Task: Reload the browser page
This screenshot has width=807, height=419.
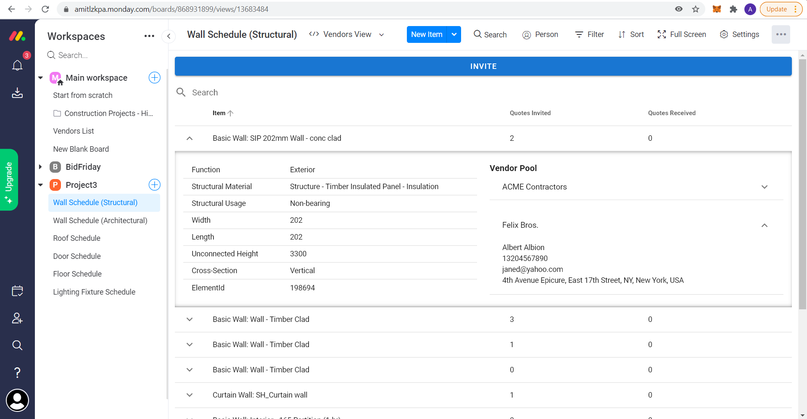Action: click(45, 9)
